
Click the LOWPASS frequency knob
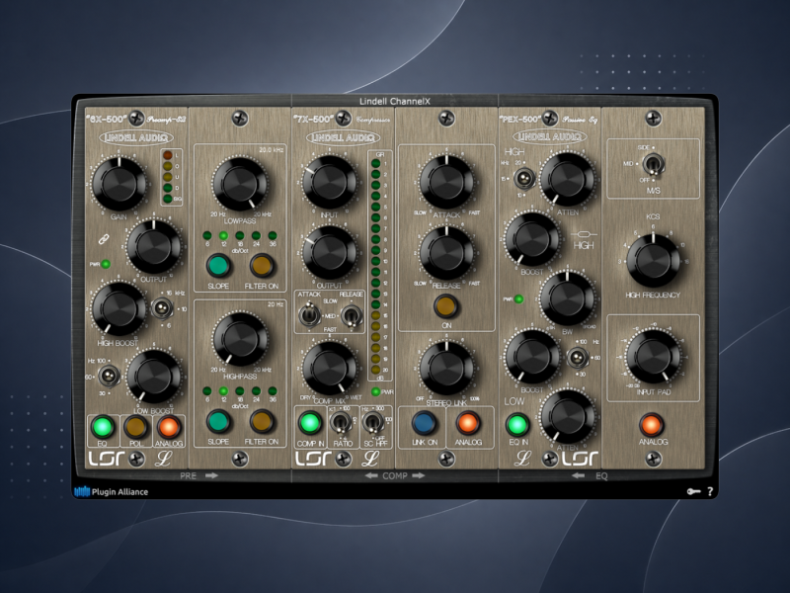[240, 184]
